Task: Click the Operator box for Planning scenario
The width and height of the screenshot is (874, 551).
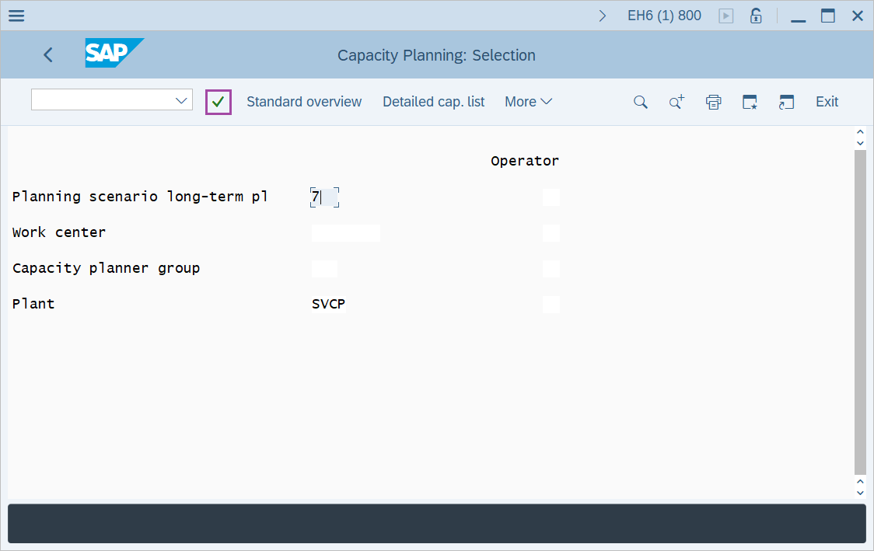Action: tap(551, 197)
